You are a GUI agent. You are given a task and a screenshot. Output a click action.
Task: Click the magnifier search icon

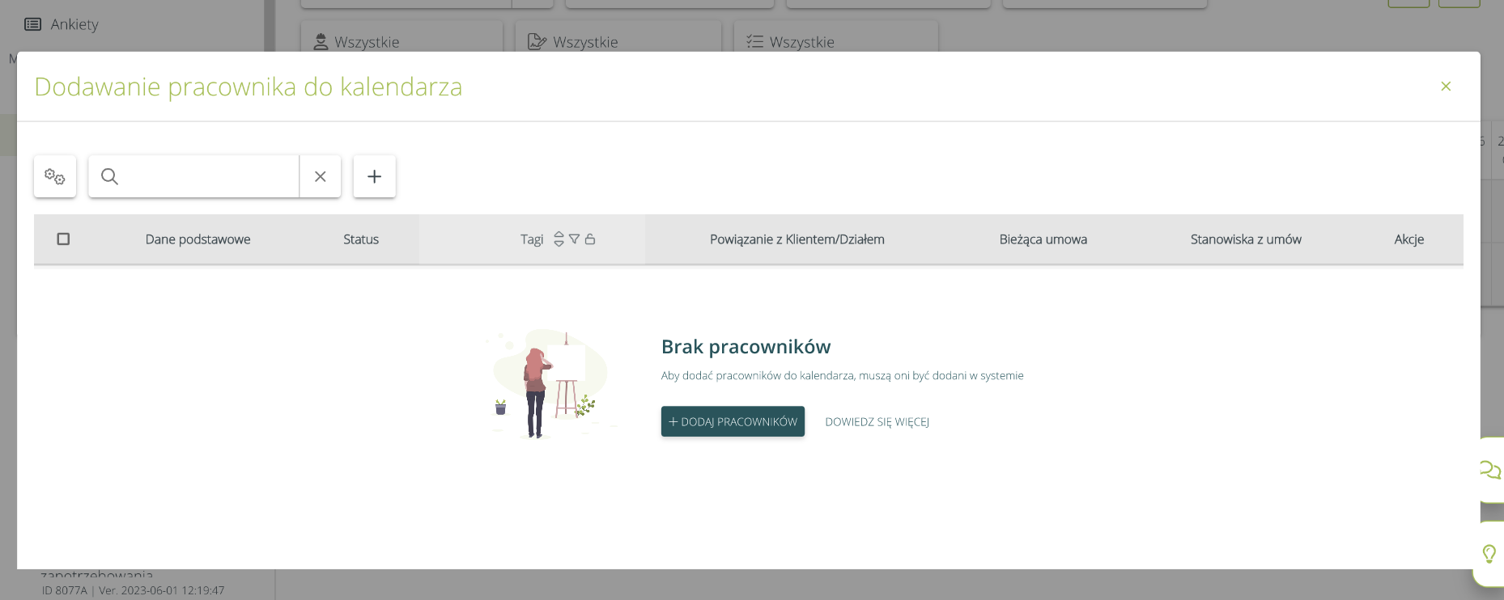click(x=110, y=176)
